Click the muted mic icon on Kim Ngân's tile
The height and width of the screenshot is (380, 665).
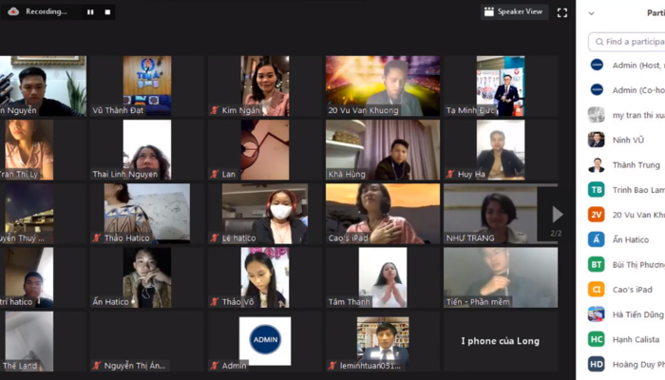(x=214, y=110)
